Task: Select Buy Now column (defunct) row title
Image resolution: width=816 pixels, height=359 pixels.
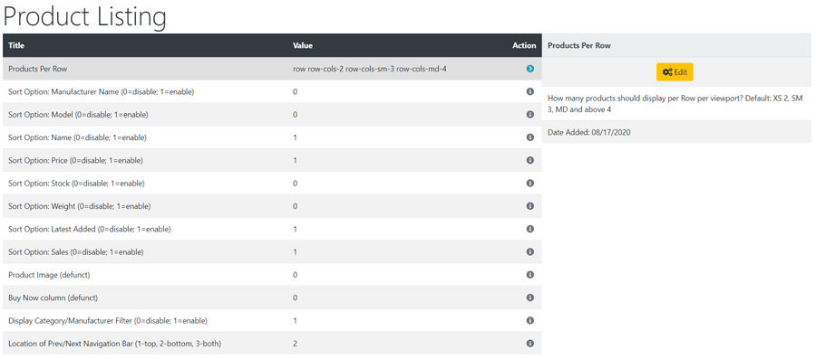Action: (x=53, y=298)
